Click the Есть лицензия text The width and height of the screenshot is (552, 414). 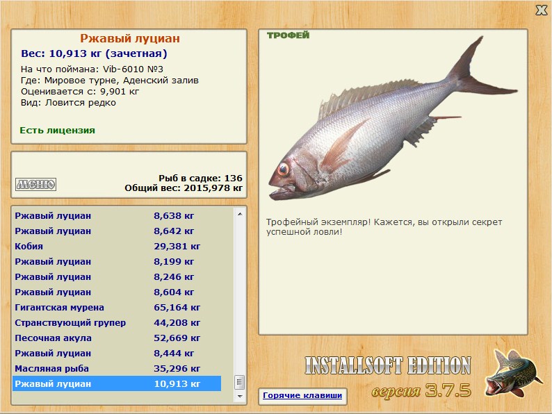(58, 131)
